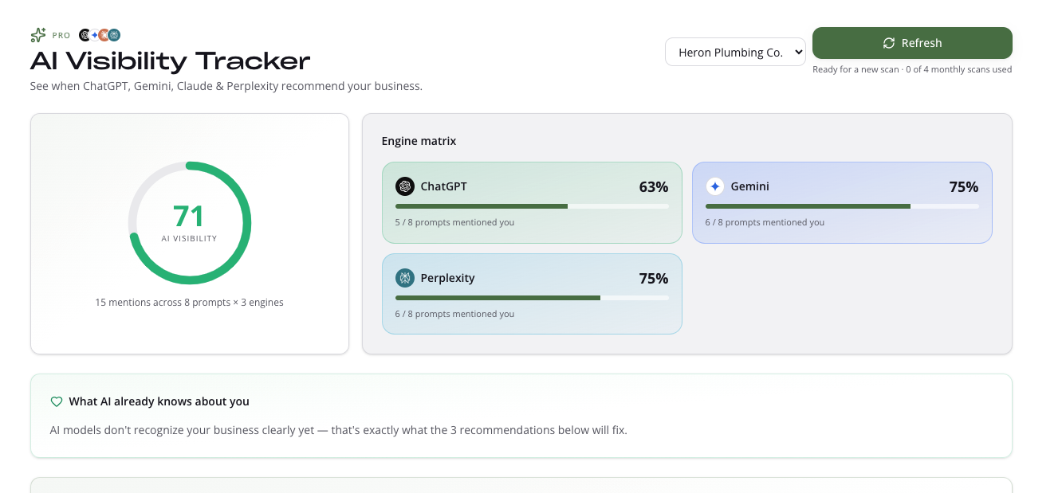Image resolution: width=1062 pixels, height=493 pixels.
Task: Click the refresh arrows icon
Action: (889, 43)
